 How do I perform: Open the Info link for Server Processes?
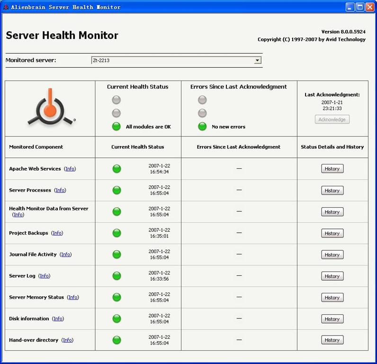coord(60,190)
